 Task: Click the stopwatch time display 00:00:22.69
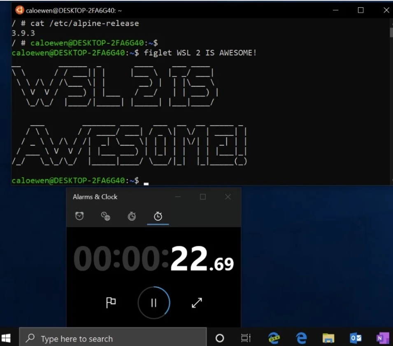[153, 259]
